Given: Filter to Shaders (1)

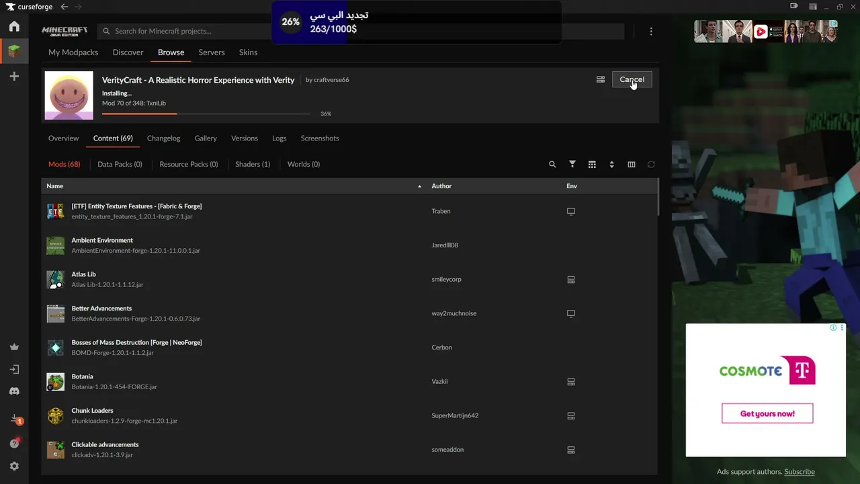Looking at the screenshot, I should tap(253, 164).
